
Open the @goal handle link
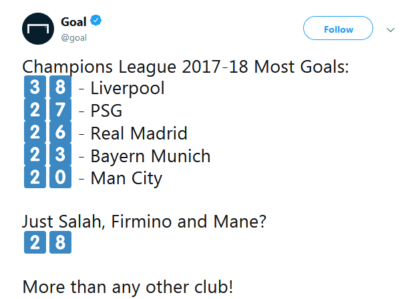[74, 37]
